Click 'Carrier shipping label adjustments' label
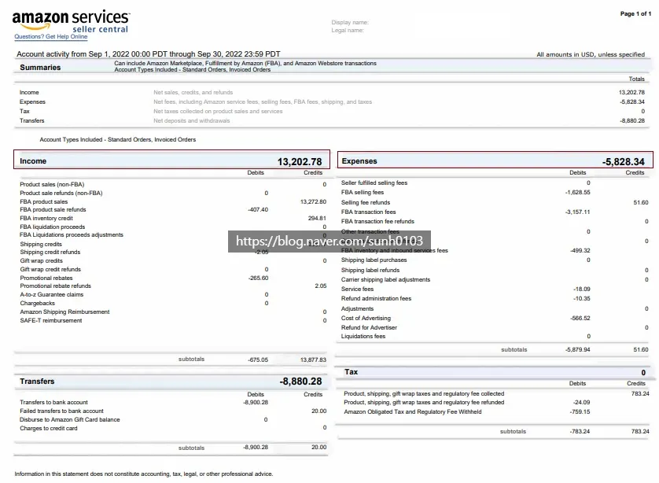 click(386, 280)
